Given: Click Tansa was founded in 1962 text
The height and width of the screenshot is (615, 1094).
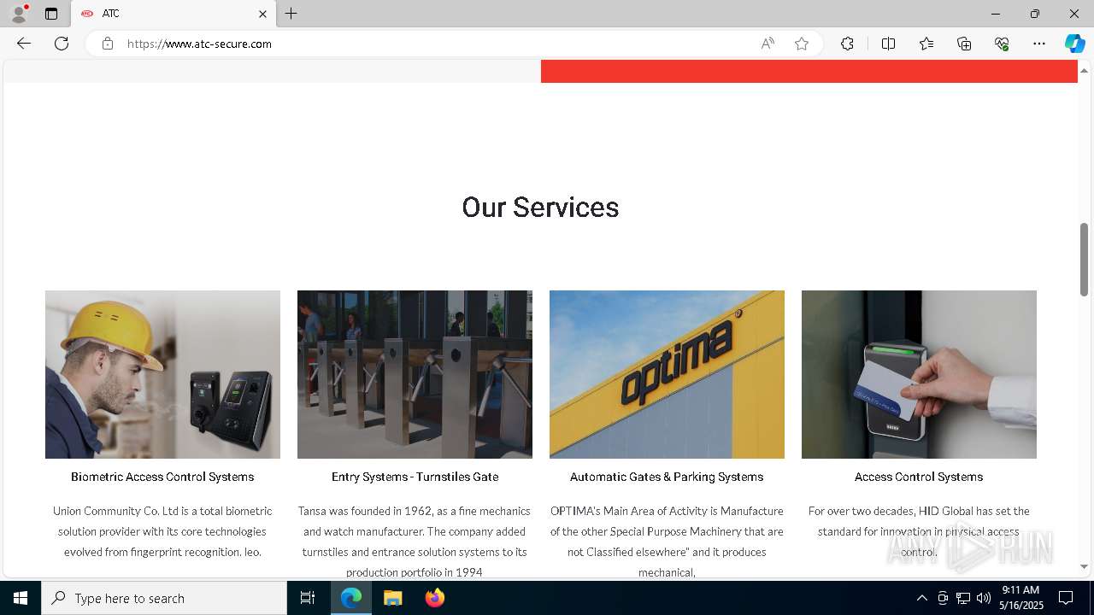Looking at the screenshot, I should 415,542.
